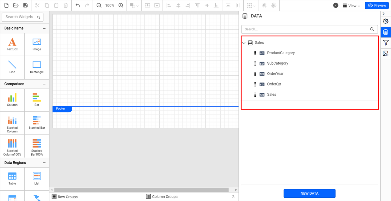The height and width of the screenshot is (201, 391).
Task: Distribute items with equal vertical spacing
Action: coord(228,5)
